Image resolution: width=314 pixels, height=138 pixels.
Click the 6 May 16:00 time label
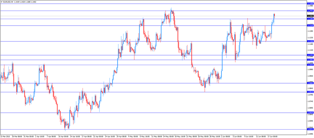coord(144,137)
